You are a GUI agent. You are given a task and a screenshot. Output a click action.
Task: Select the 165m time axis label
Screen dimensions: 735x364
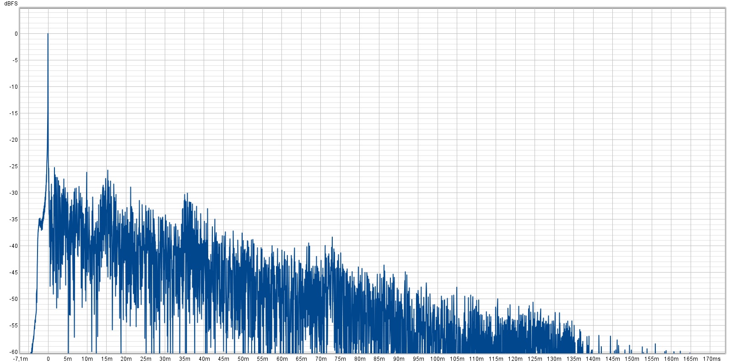[x=691, y=359]
